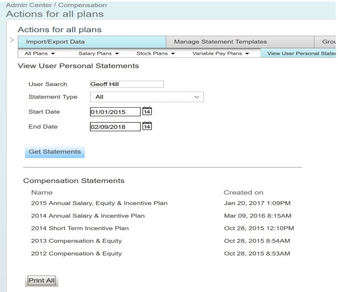This screenshot has width=338, height=292.
Task: Open the Stock Plans dropdown menu
Action: coord(155,54)
